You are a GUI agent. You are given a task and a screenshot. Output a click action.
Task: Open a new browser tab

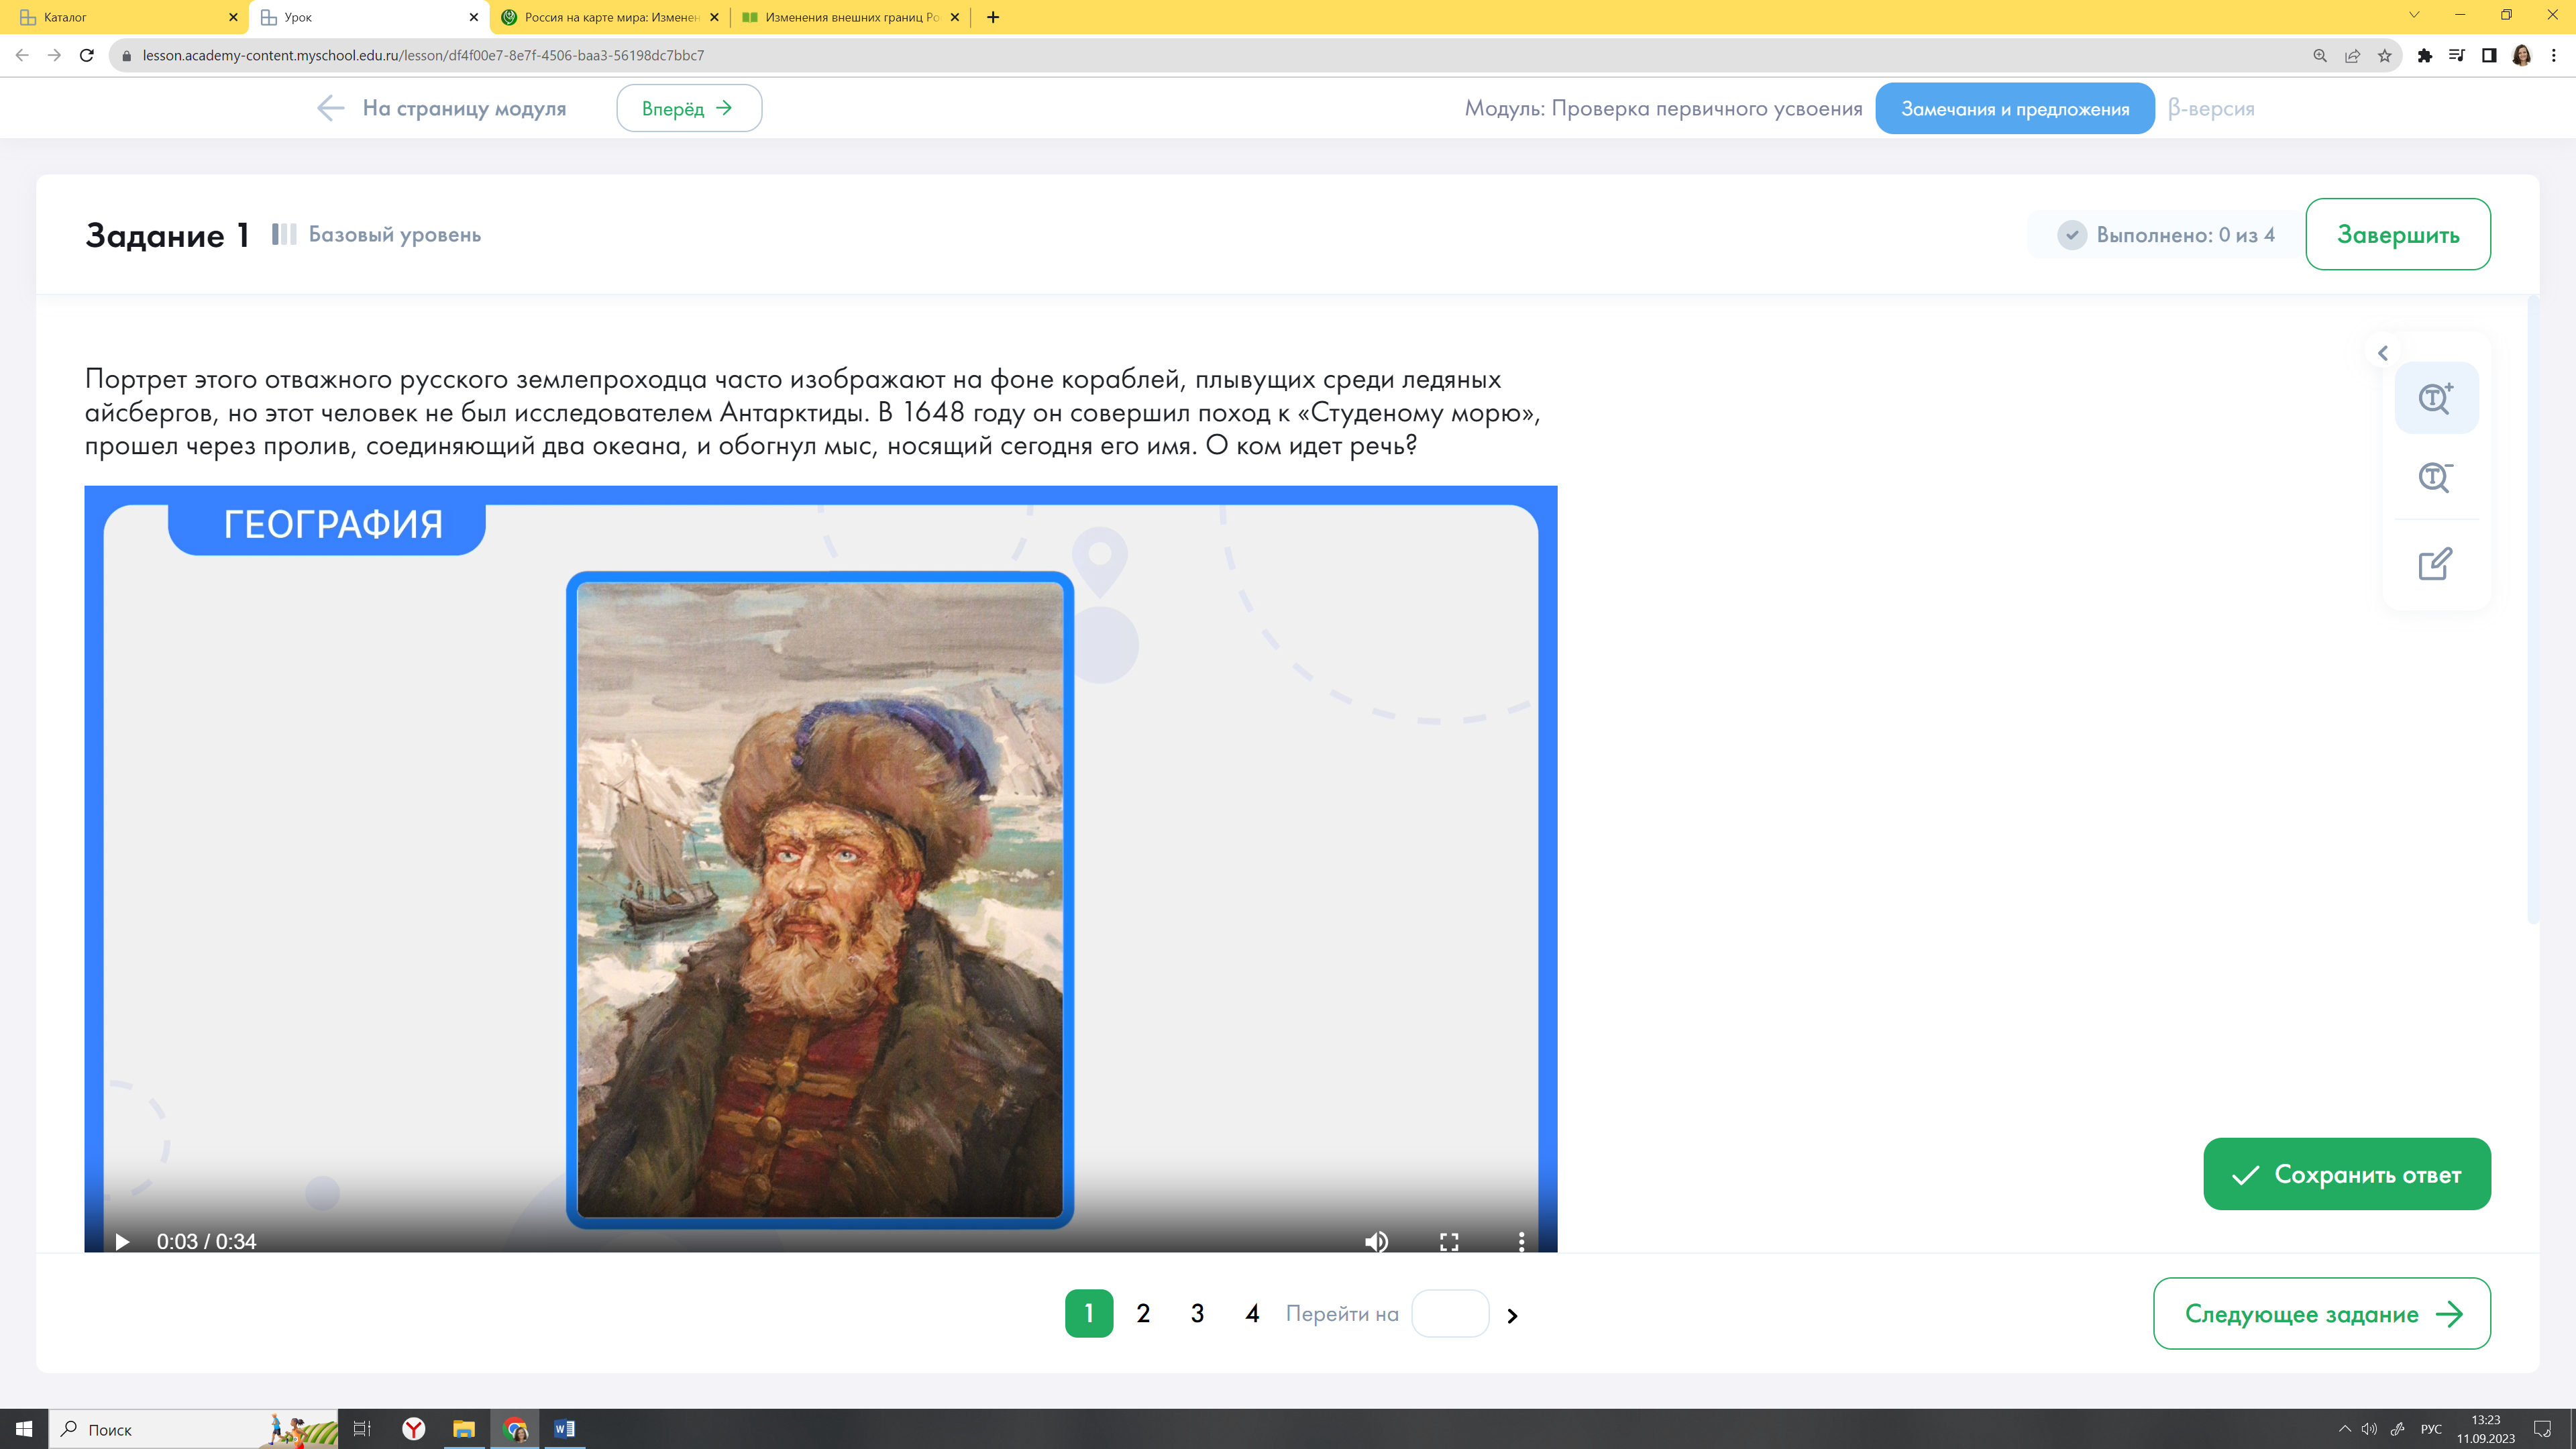pos(992,17)
